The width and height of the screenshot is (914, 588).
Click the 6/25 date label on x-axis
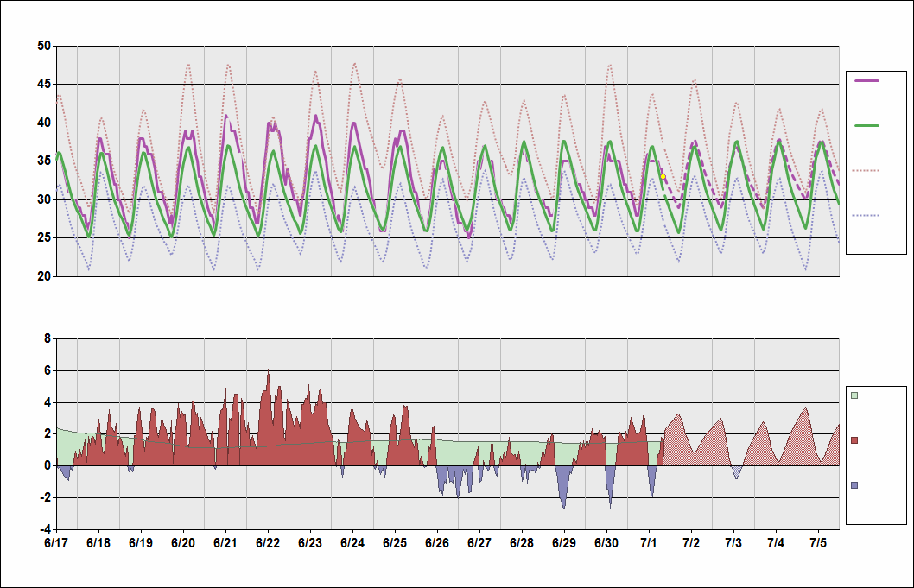pos(395,543)
